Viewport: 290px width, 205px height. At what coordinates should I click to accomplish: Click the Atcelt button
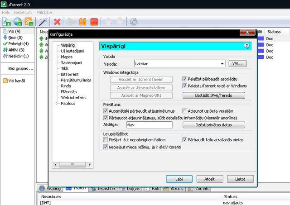tap(209, 179)
